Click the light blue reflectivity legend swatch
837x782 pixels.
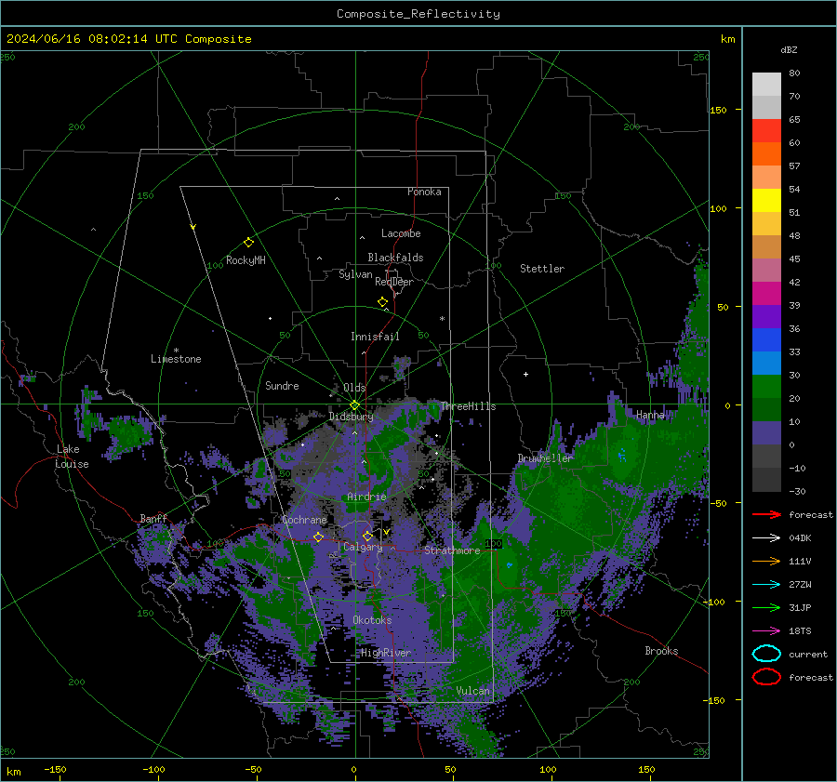tap(766, 363)
